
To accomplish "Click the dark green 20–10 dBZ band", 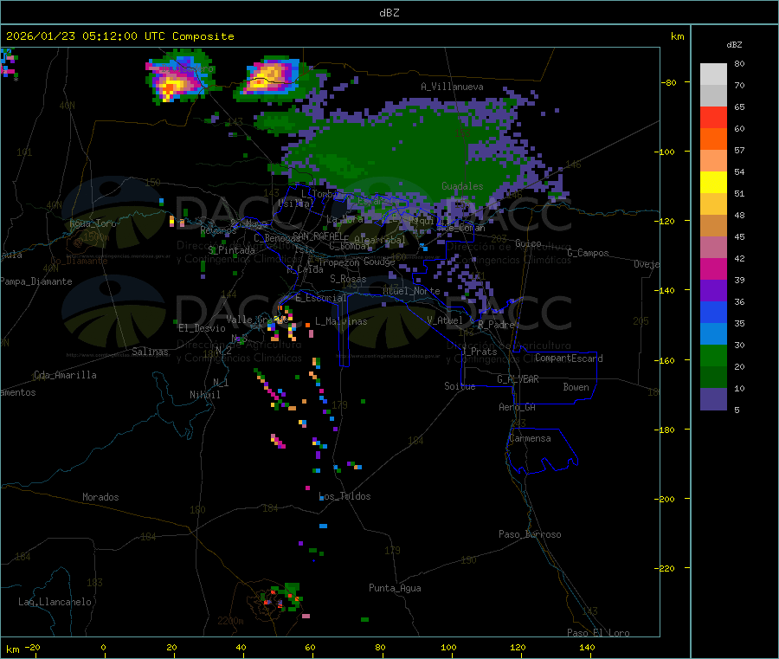I will pos(713,378).
